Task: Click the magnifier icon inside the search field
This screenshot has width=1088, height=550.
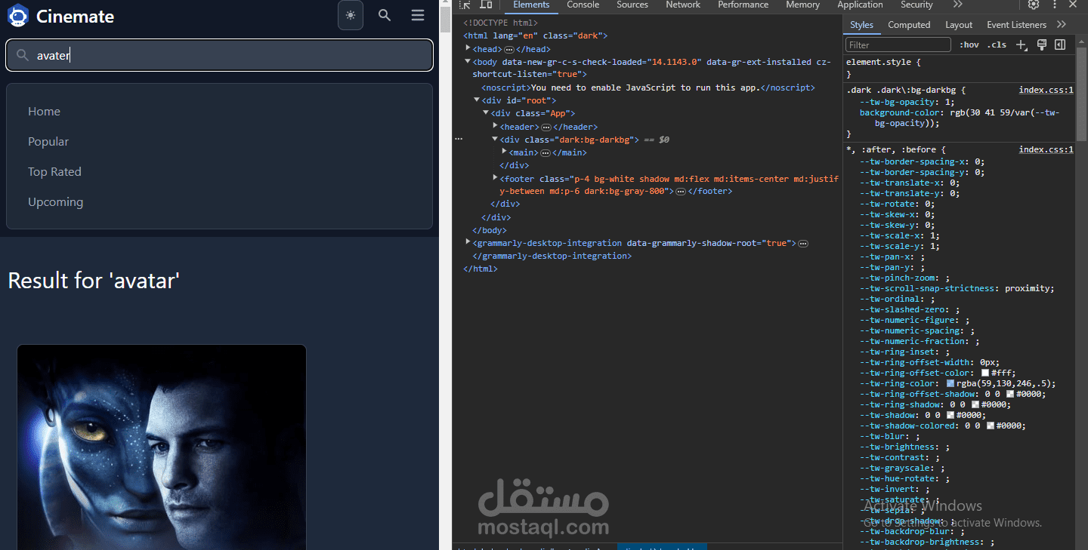Action: (23, 55)
